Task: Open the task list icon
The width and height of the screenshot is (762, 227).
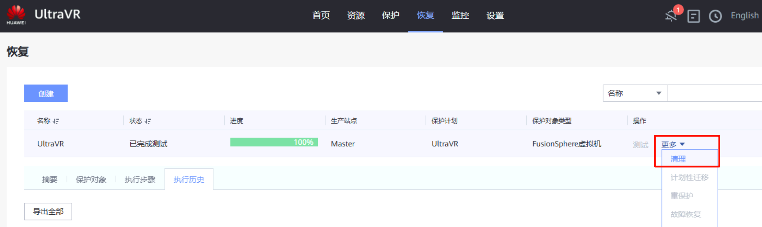Action: 693,16
